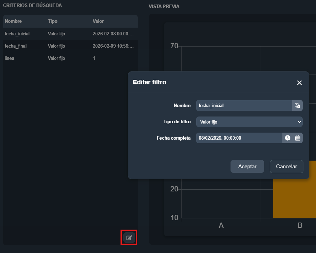This screenshot has width=316, height=253.
Task: Click the translate icon beside Nombre field
Action: click(297, 105)
